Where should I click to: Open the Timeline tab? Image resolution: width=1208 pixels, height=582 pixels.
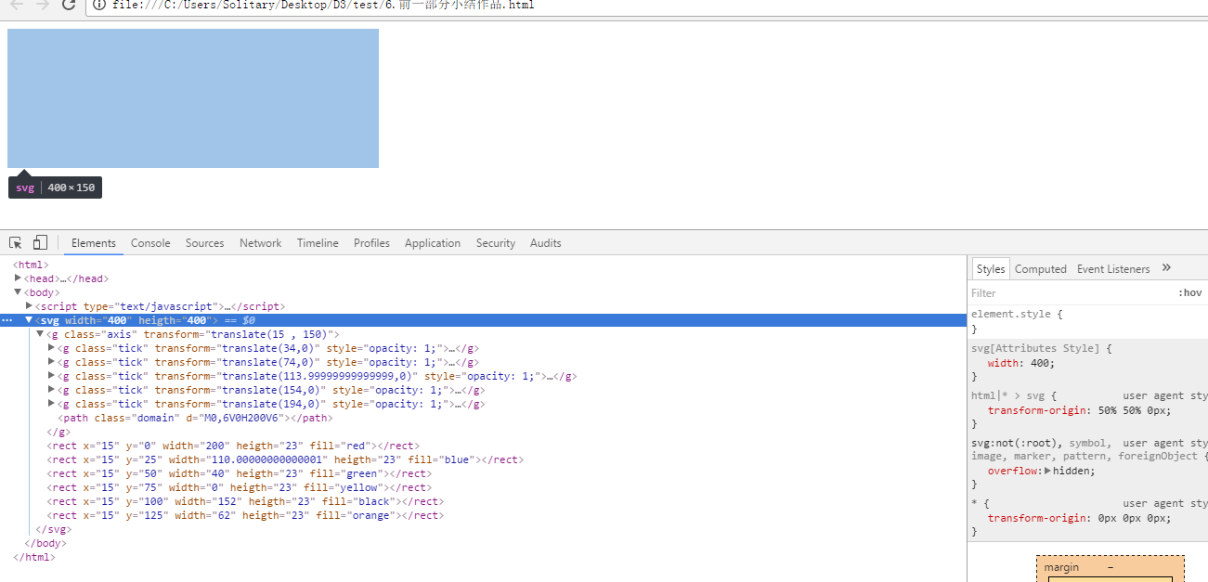pyautogui.click(x=318, y=243)
